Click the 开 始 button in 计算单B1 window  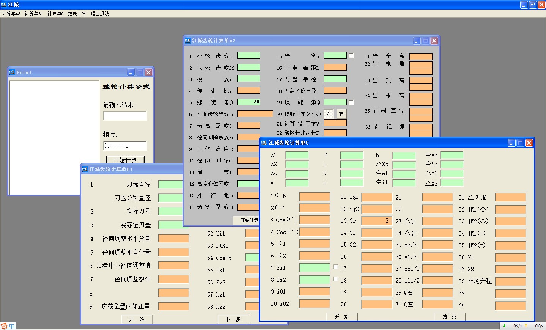pyautogui.click(x=137, y=319)
